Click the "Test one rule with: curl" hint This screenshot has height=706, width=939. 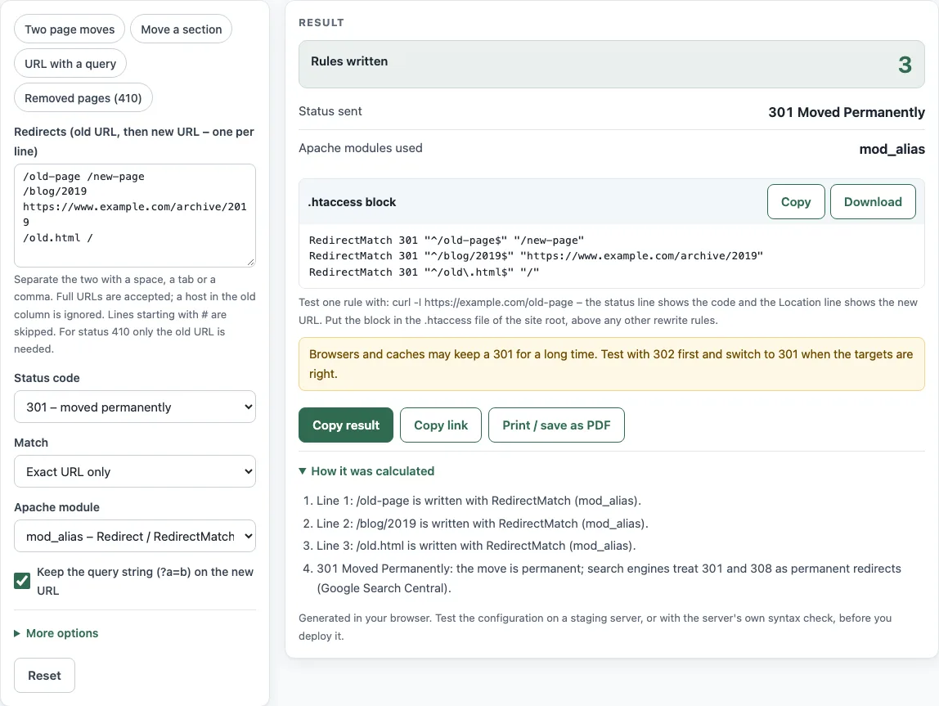[608, 312]
